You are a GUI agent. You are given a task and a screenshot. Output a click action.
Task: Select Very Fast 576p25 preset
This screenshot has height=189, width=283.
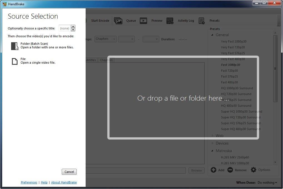233,53
